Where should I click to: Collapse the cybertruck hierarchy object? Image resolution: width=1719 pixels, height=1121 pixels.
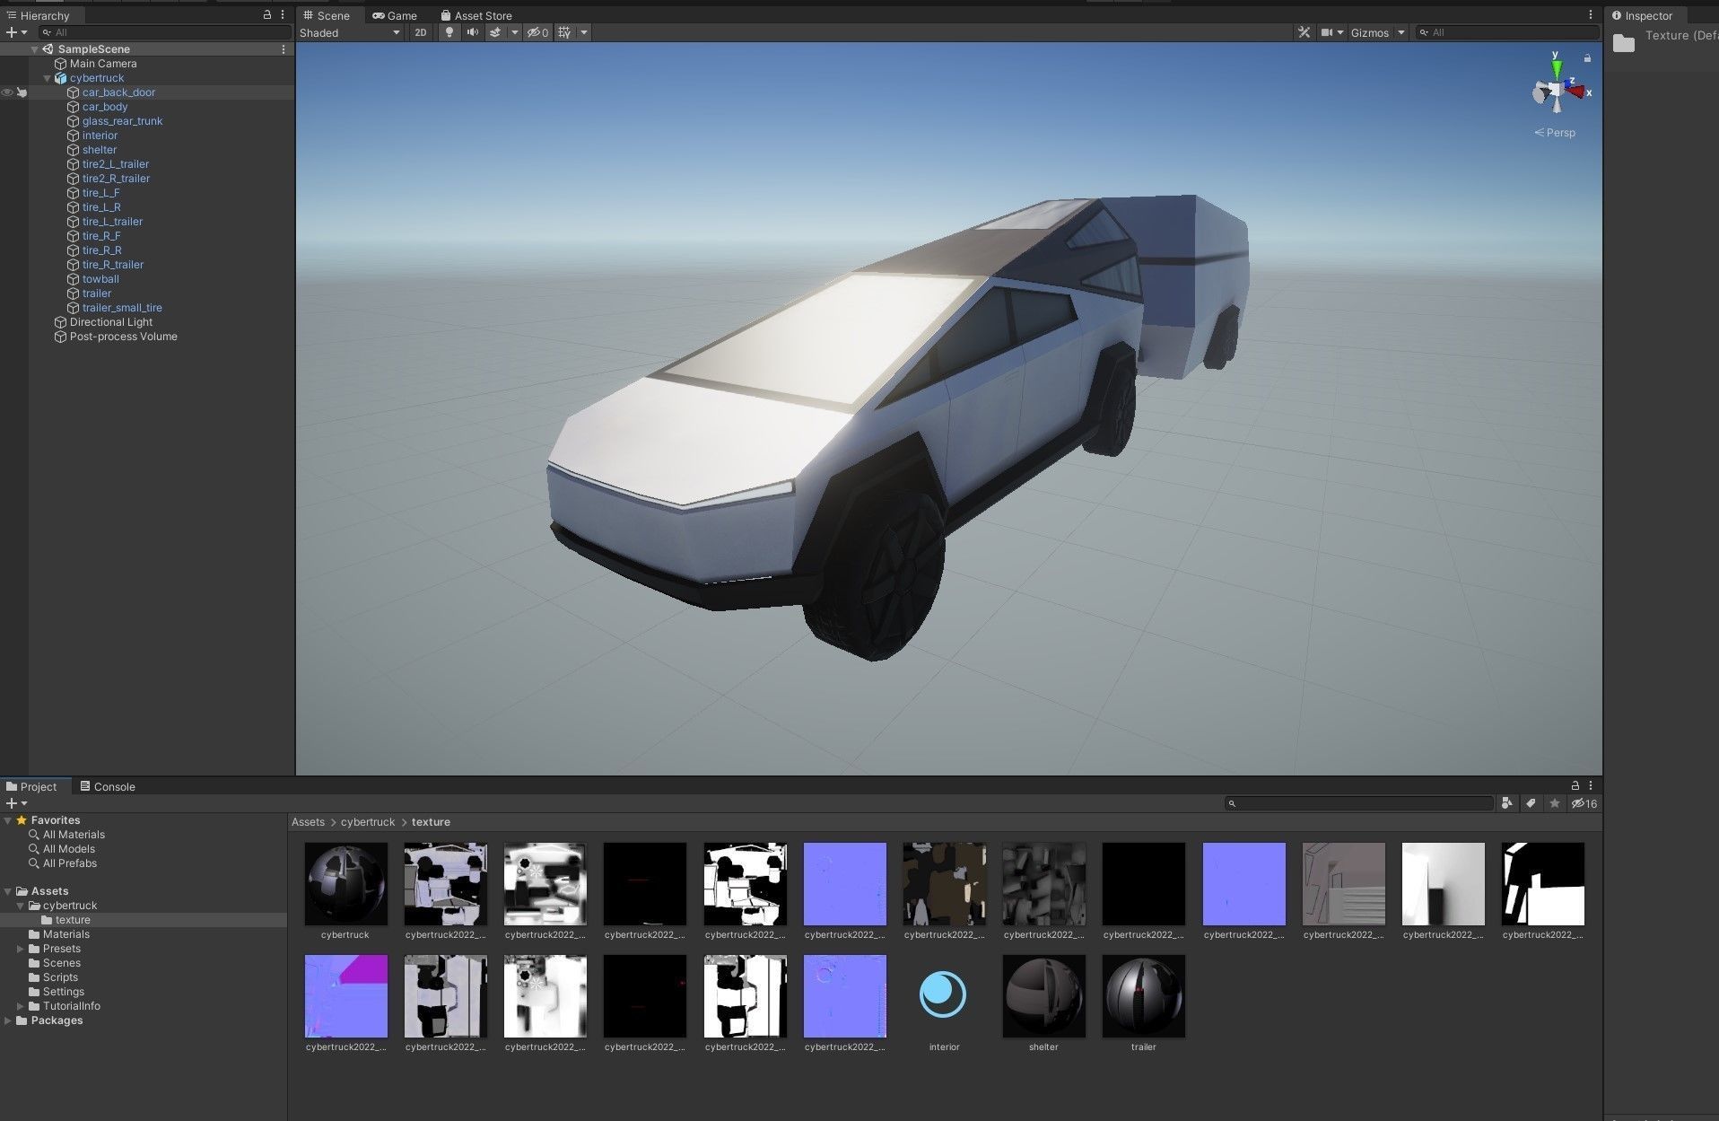coord(48,78)
